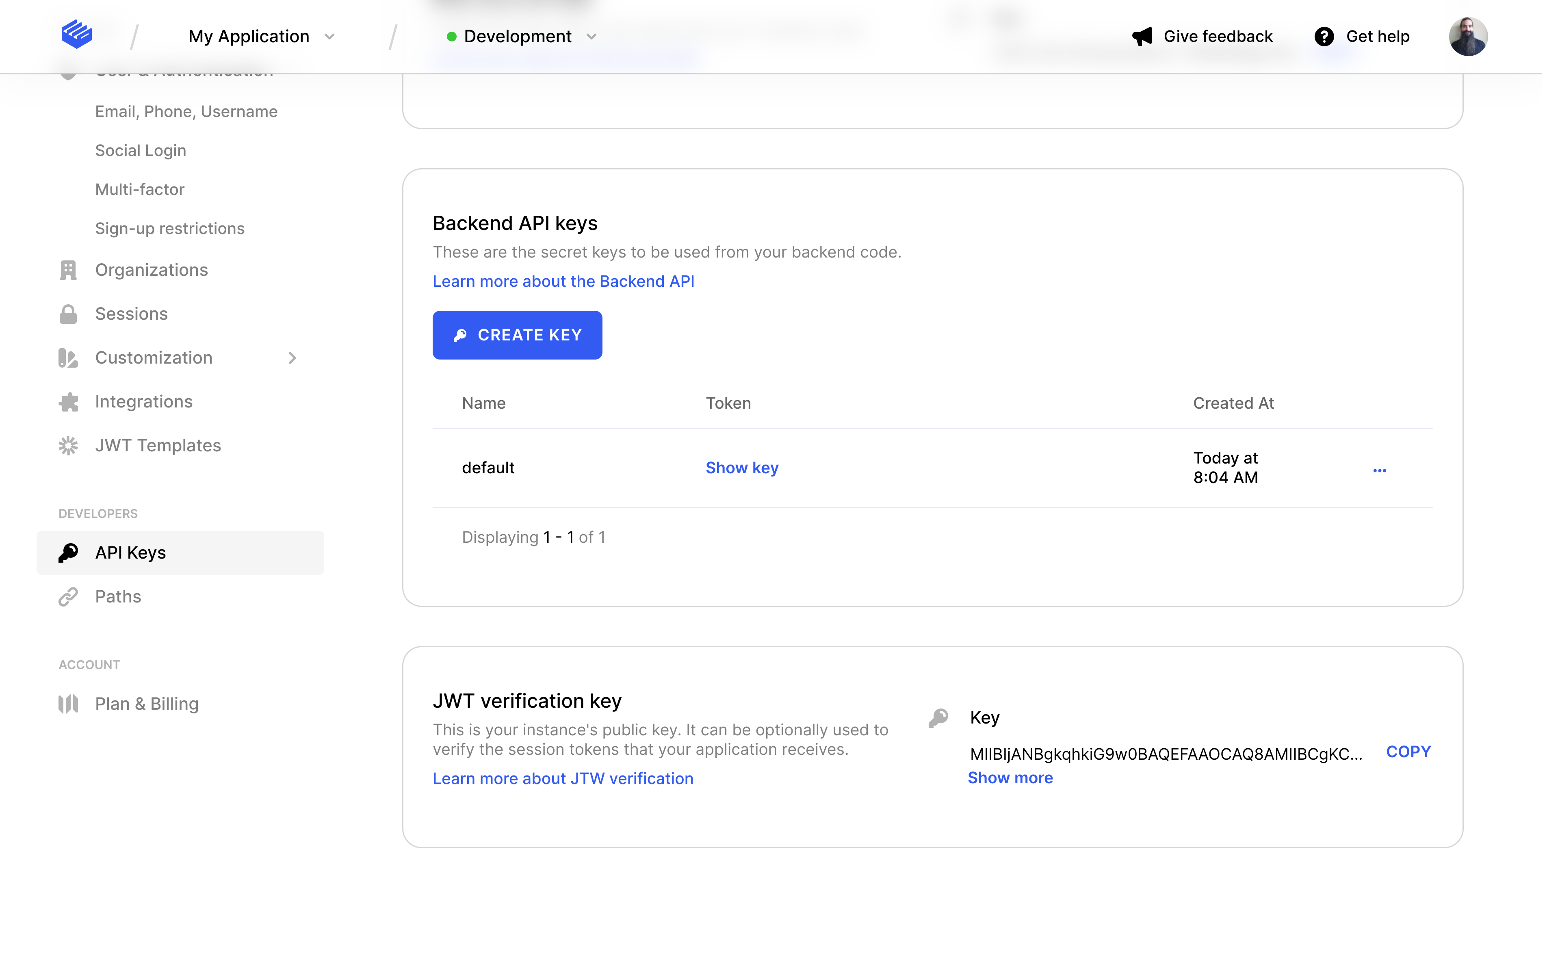The height and width of the screenshot is (975, 1560).
Task: Click the Clerk logo icon
Action: coord(76,35)
